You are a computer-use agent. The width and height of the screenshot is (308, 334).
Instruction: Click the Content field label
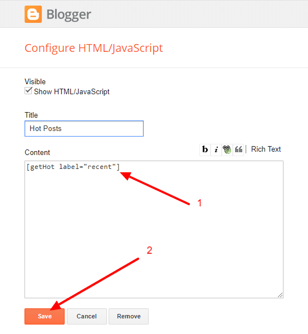[37, 153]
